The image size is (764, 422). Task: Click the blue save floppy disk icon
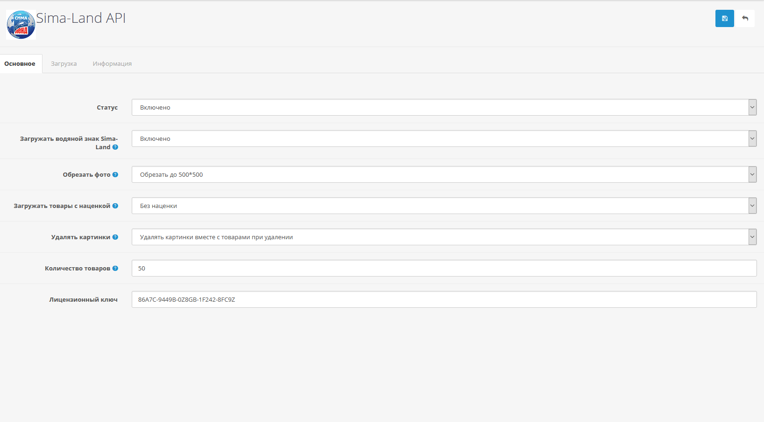point(724,19)
